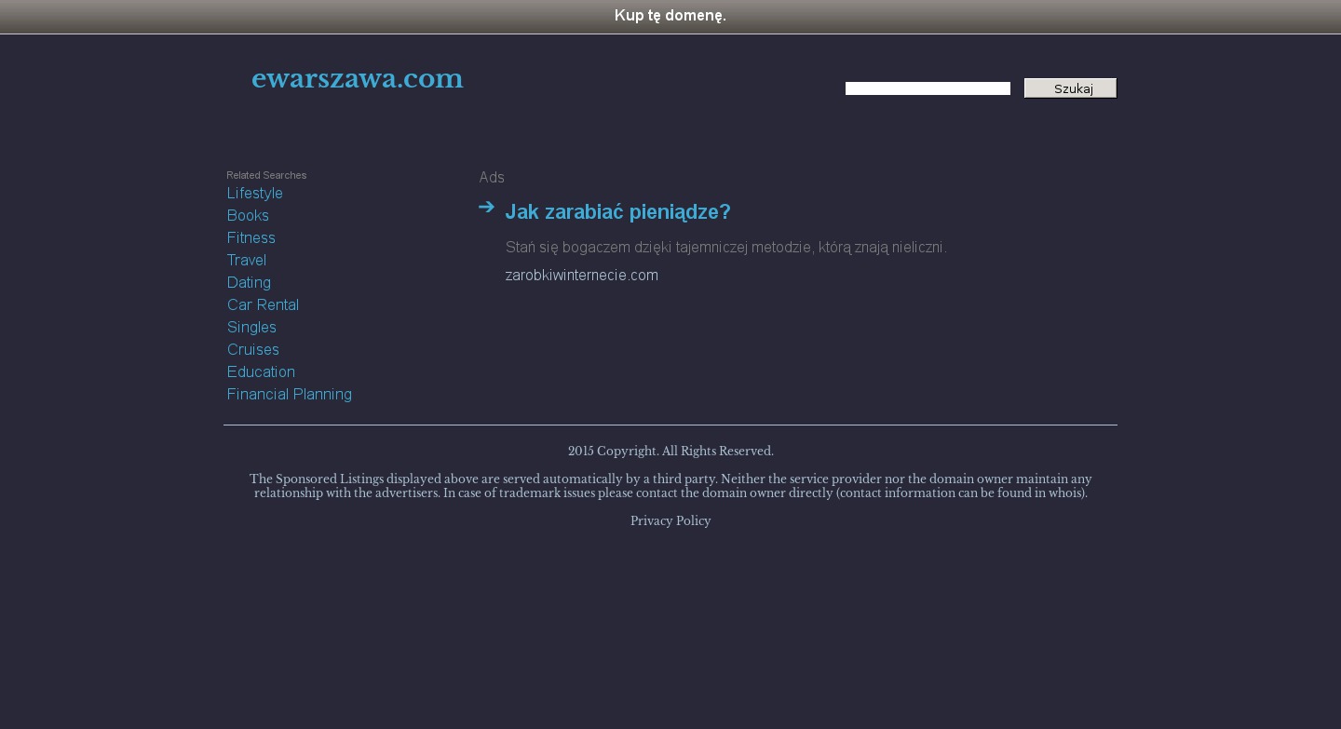Screen dimensions: 1341x729
Task: Open Car Rental related search
Action: click(x=263, y=305)
